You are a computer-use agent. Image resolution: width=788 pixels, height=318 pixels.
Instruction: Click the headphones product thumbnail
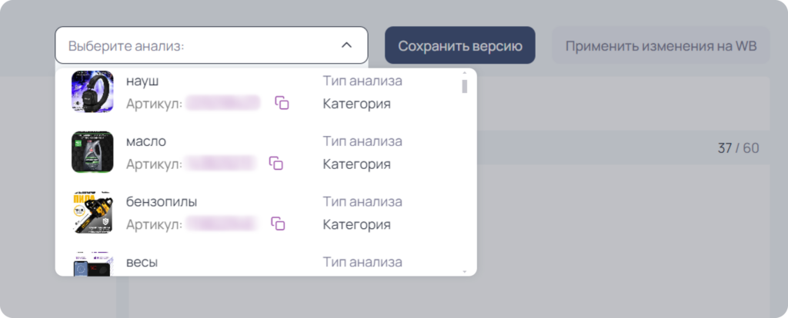[92, 91]
